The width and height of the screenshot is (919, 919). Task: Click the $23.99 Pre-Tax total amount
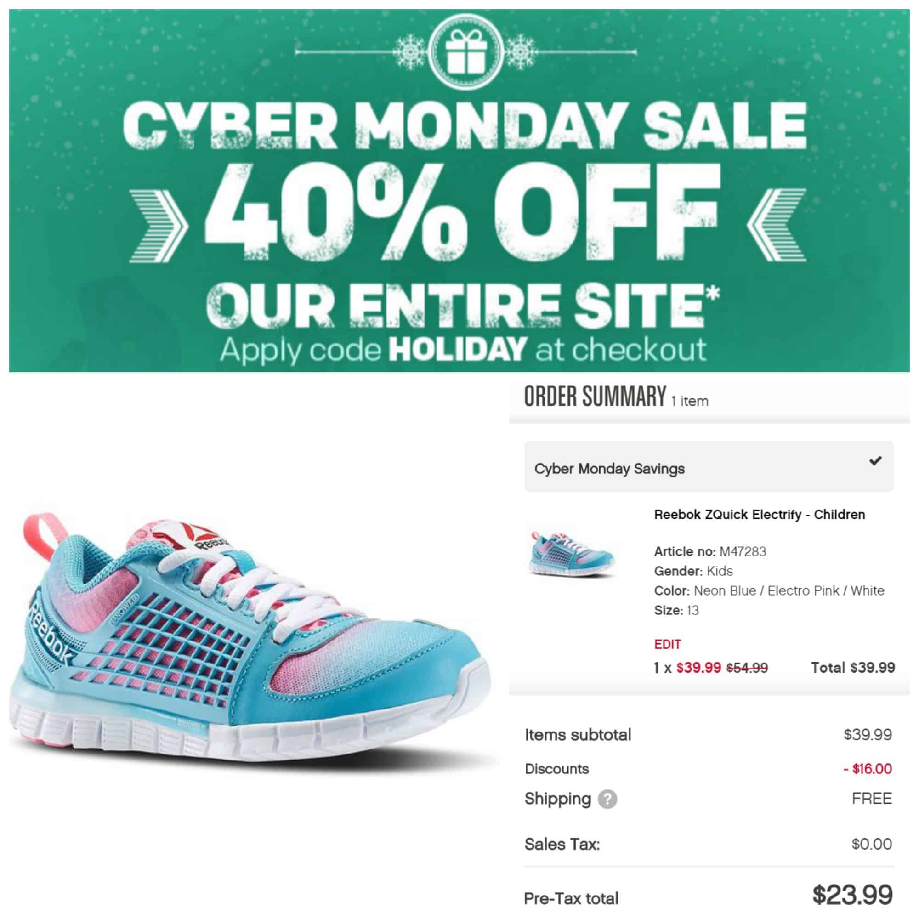click(x=852, y=894)
